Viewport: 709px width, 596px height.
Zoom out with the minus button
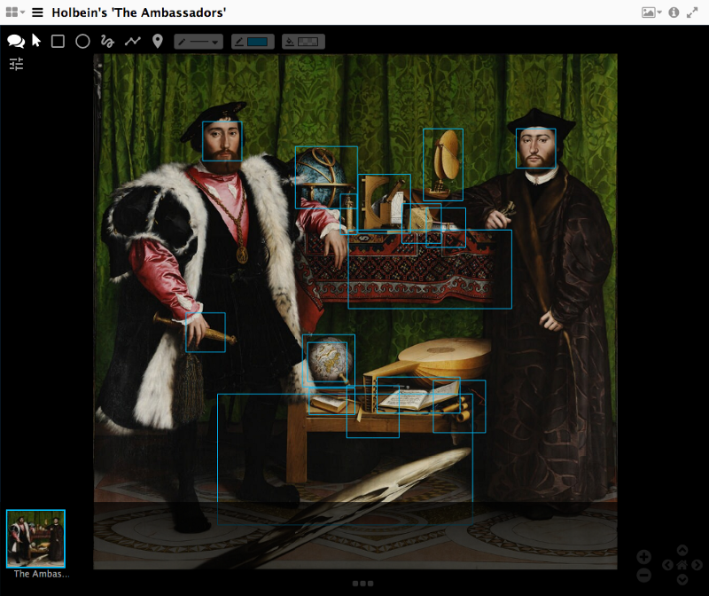tap(644, 575)
